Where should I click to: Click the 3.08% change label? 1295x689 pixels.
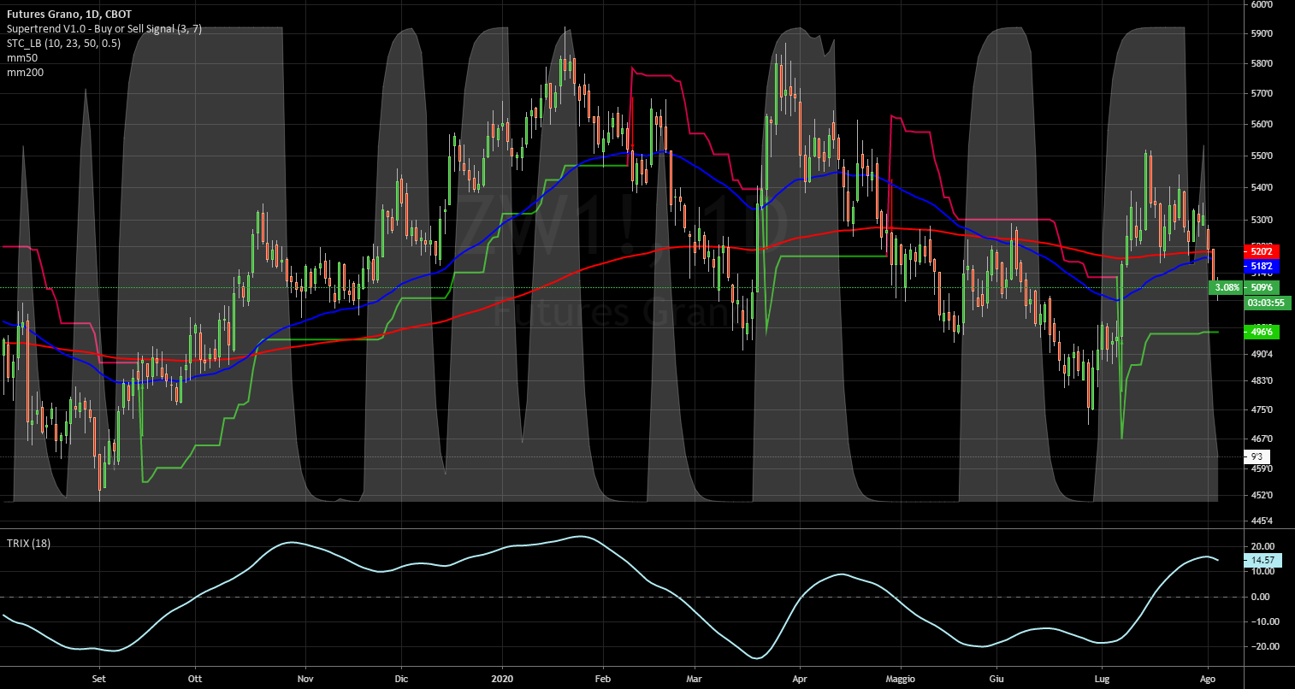[1227, 287]
